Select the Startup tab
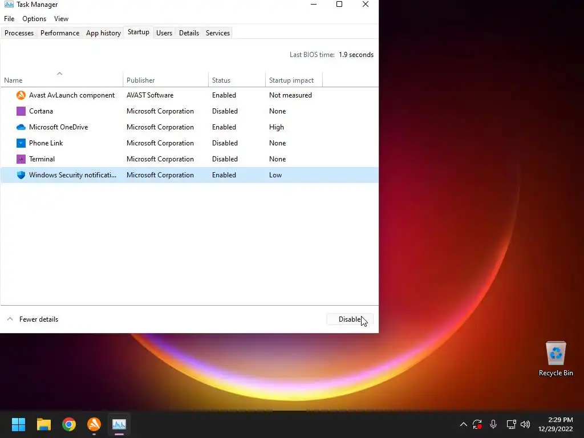The height and width of the screenshot is (438, 584). (x=139, y=32)
